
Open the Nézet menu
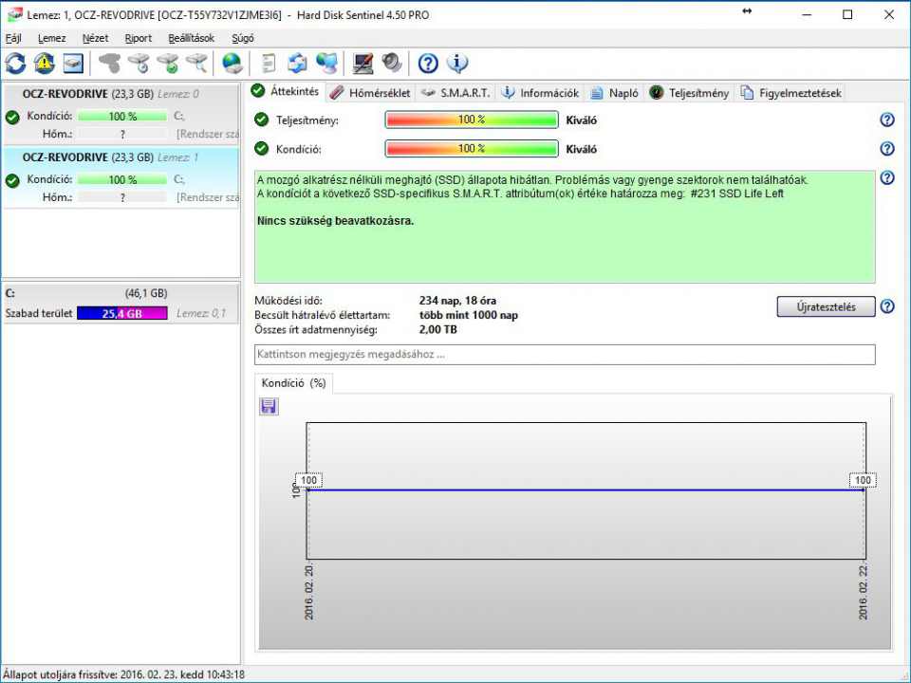click(x=95, y=38)
